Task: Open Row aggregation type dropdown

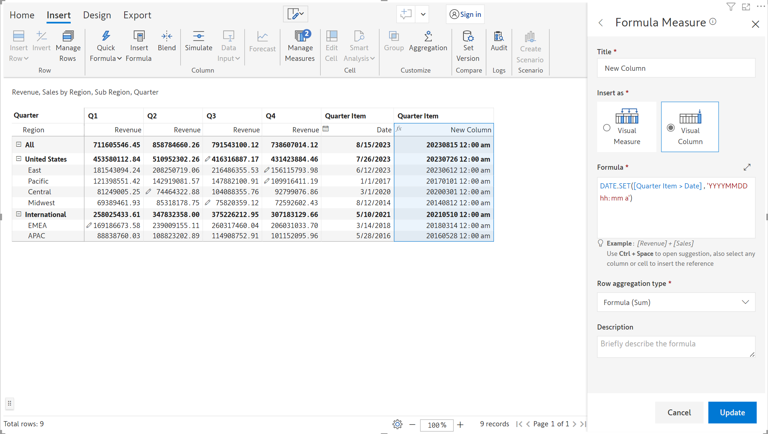Action: pyautogui.click(x=676, y=302)
